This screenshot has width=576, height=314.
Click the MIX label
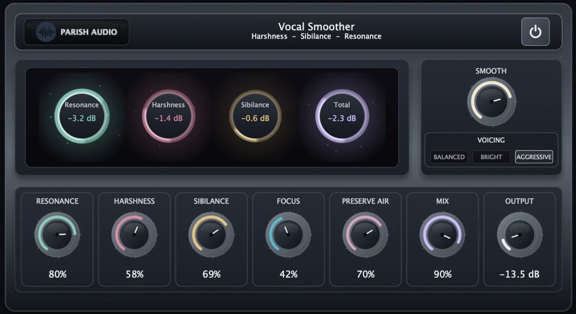(x=442, y=201)
